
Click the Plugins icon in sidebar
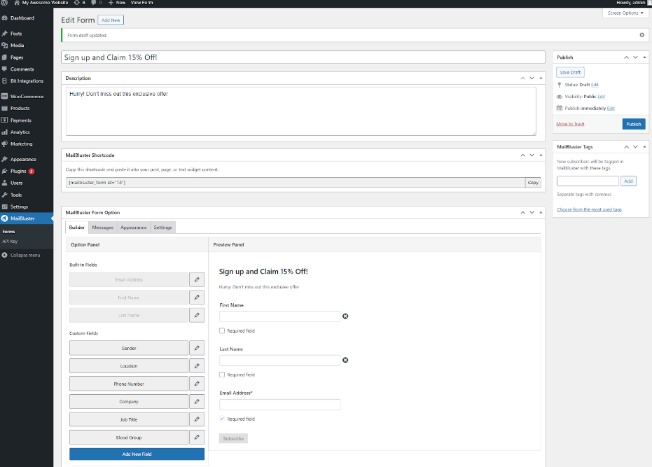point(5,171)
